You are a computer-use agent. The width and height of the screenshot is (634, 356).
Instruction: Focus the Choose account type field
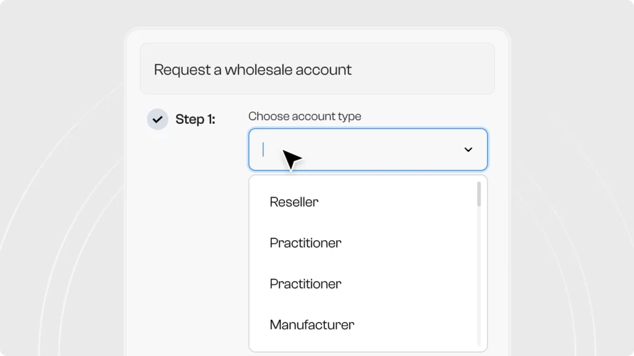tap(368, 150)
